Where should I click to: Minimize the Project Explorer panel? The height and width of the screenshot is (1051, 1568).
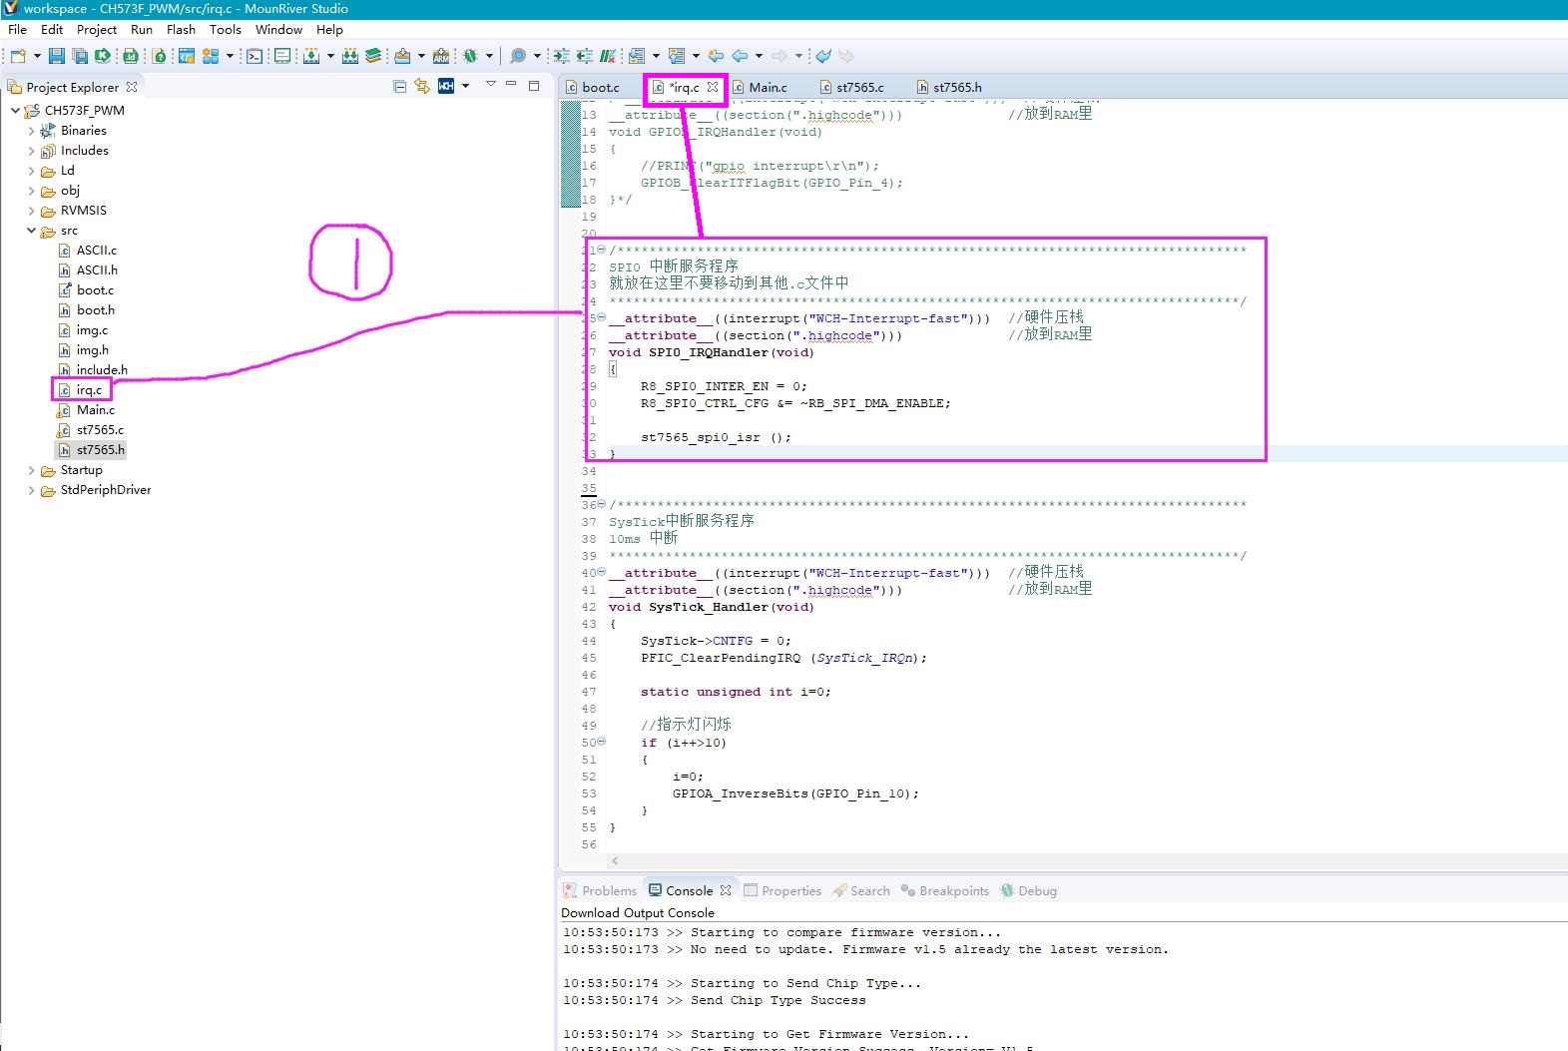pyautogui.click(x=512, y=84)
